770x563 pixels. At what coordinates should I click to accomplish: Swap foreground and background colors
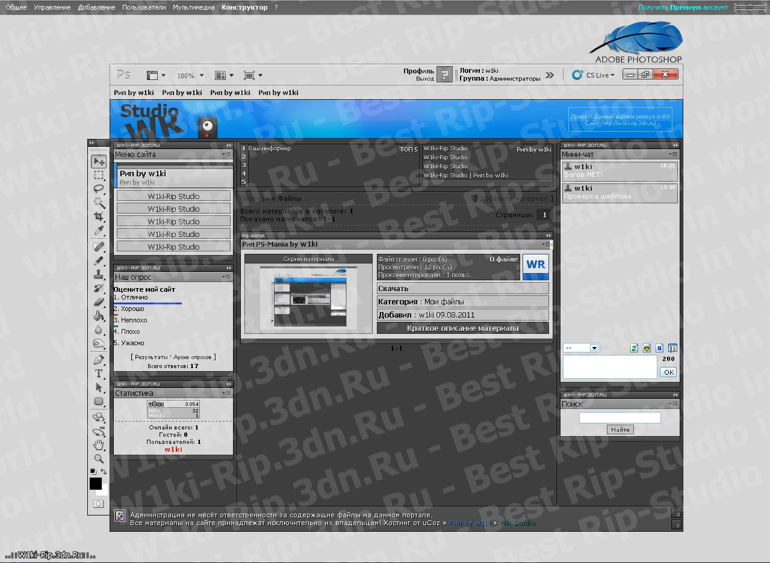[104, 472]
